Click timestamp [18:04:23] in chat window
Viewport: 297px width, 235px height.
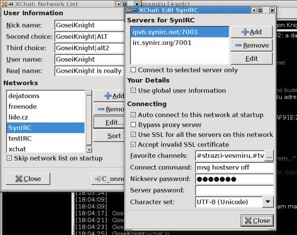click(x=91, y=227)
